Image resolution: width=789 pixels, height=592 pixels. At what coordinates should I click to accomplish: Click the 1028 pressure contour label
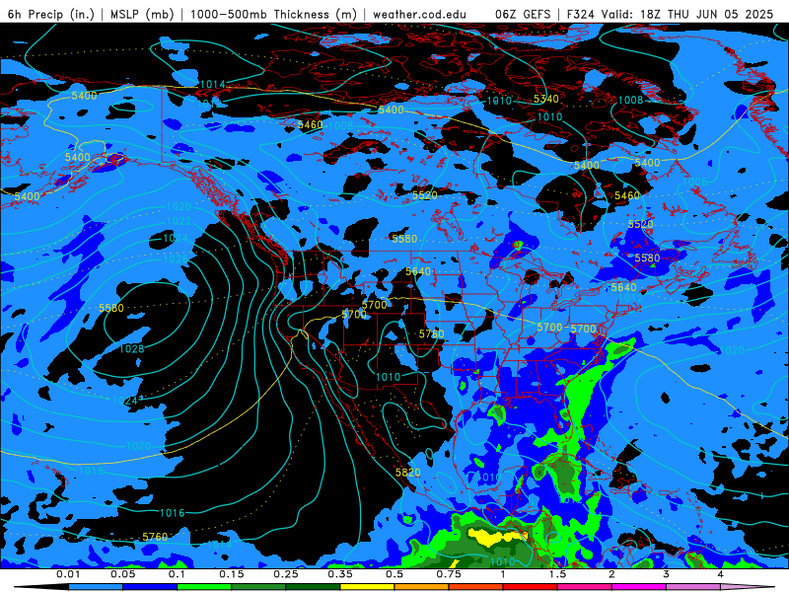[x=132, y=349]
